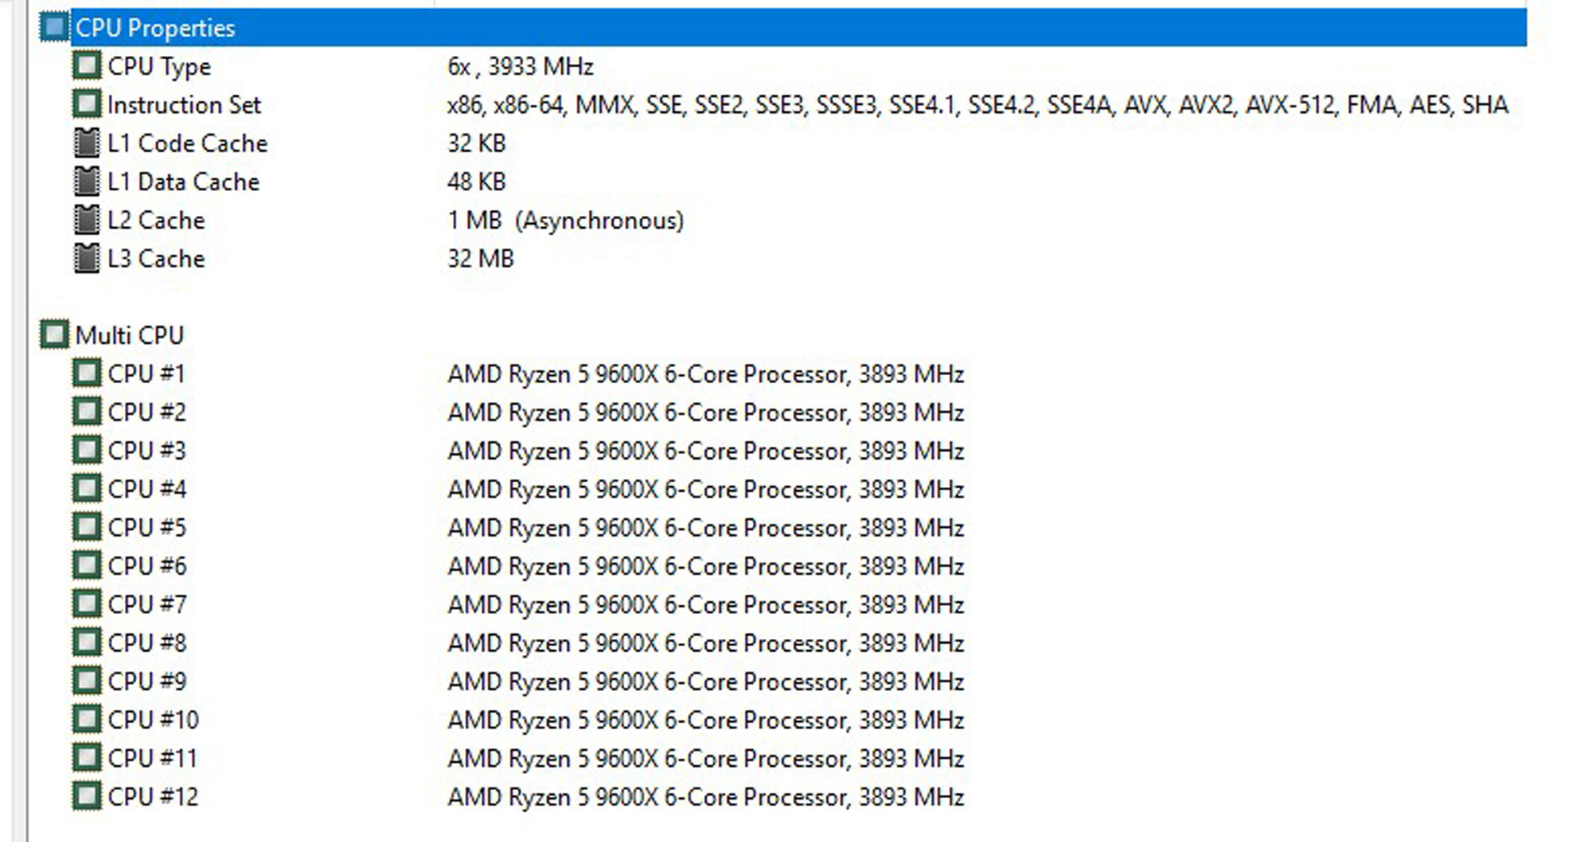1594x842 pixels.
Task: Click the CPU Type chip icon
Action: [x=86, y=66]
